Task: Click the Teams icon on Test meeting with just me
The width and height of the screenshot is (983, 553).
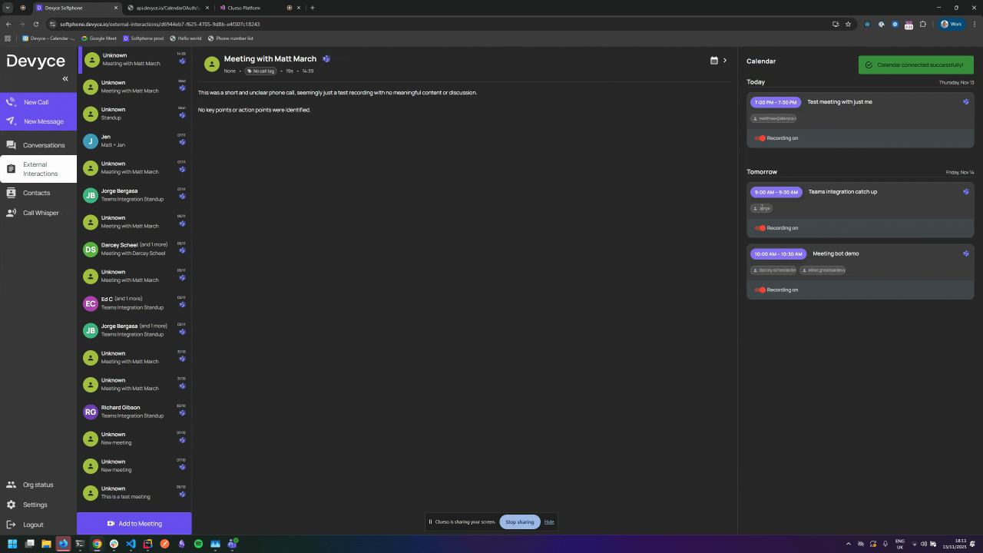Action: tap(966, 101)
